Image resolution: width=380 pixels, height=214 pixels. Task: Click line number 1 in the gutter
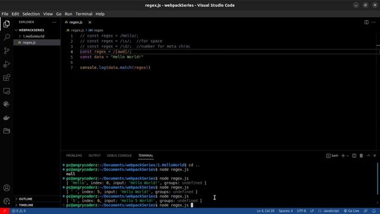(72, 36)
